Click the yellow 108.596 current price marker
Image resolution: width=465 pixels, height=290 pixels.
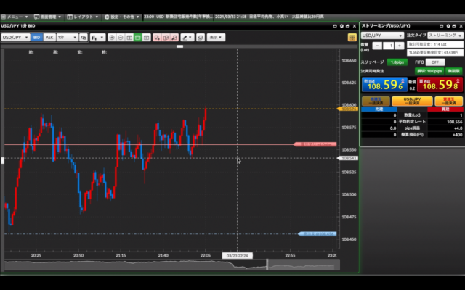click(x=347, y=109)
